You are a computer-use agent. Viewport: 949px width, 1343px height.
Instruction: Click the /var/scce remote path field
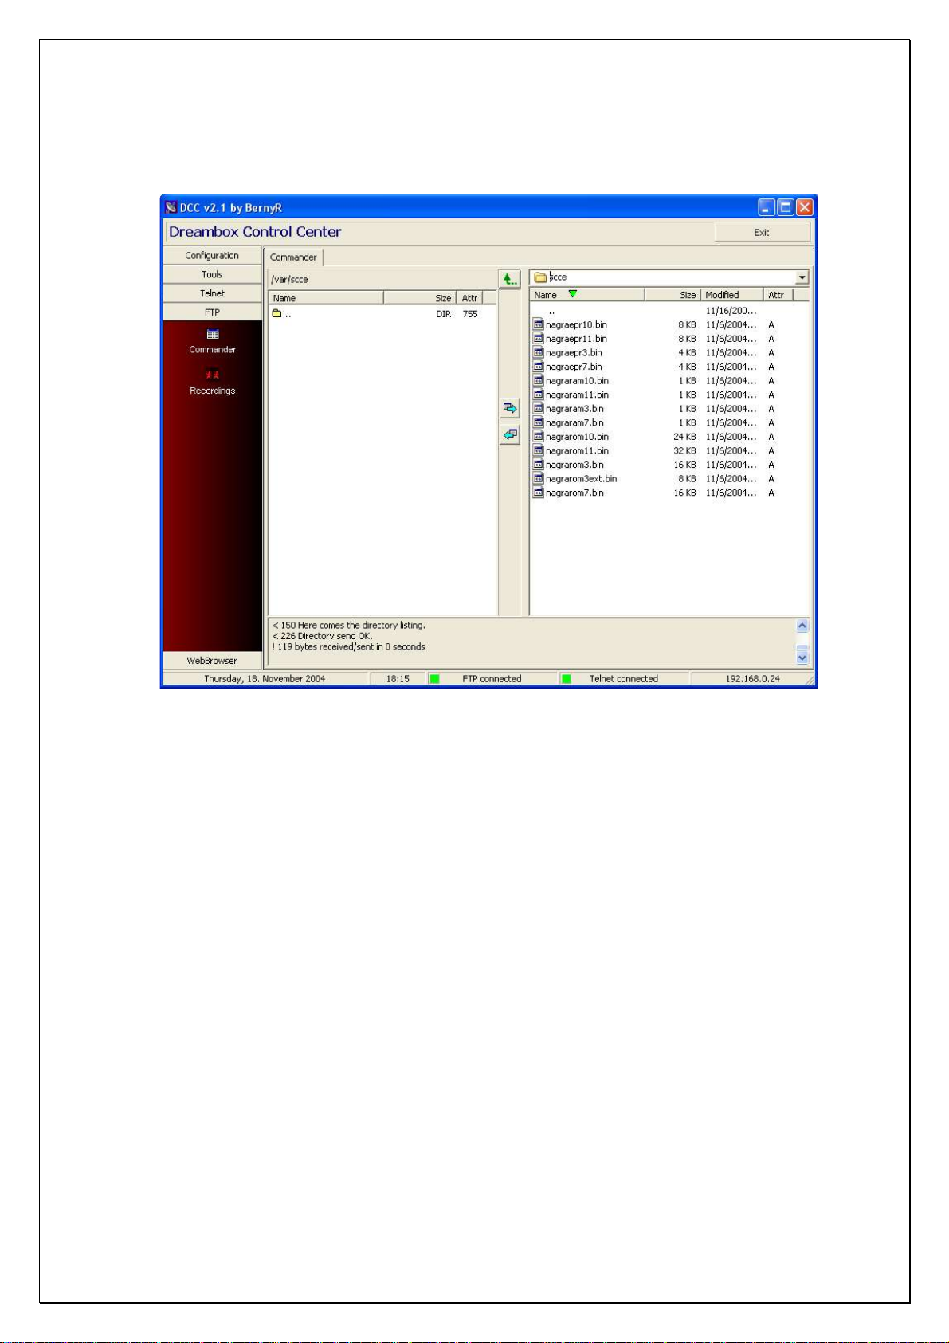pyautogui.click(x=382, y=280)
